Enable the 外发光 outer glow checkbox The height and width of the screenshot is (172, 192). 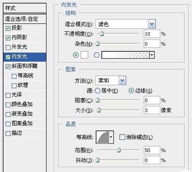8,47
